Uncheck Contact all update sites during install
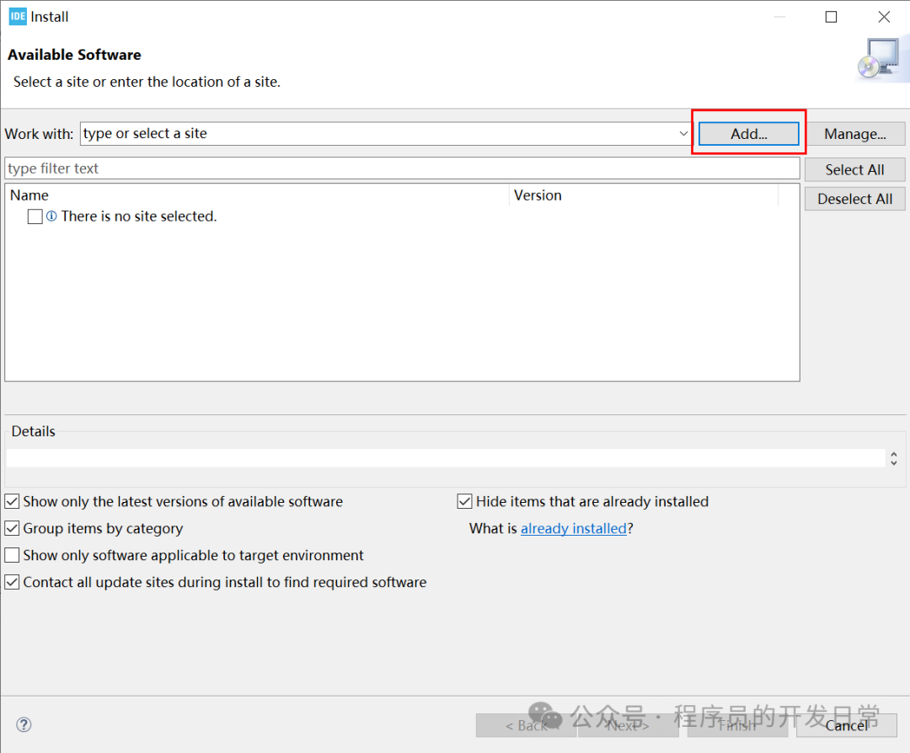 (12, 582)
